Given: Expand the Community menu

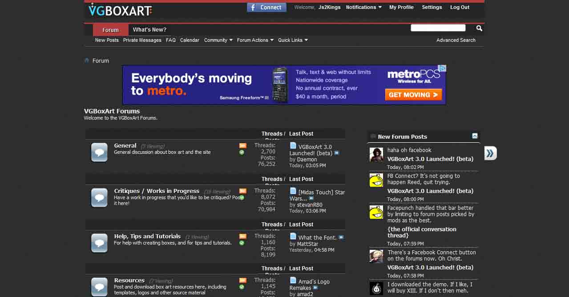Looking at the screenshot, I should pos(218,40).
